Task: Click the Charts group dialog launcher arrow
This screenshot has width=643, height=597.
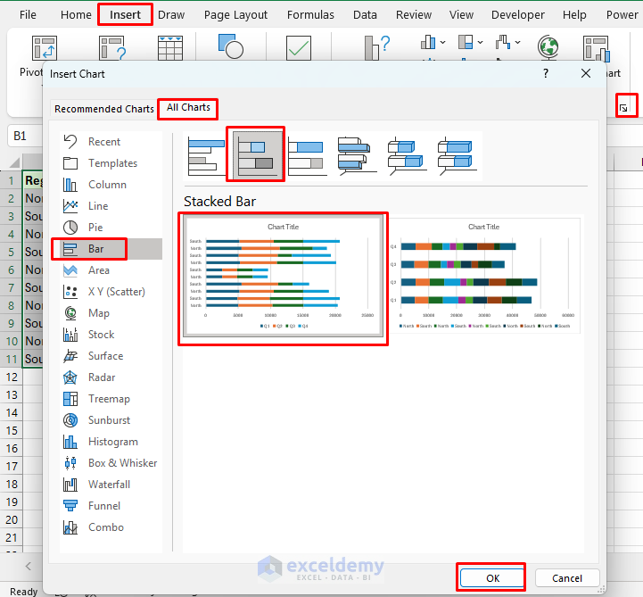Action: point(623,108)
